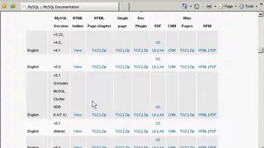264x148 pixels.
Task: Download Doc Plugin TGZ for v4.1
Action: point(137,50)
